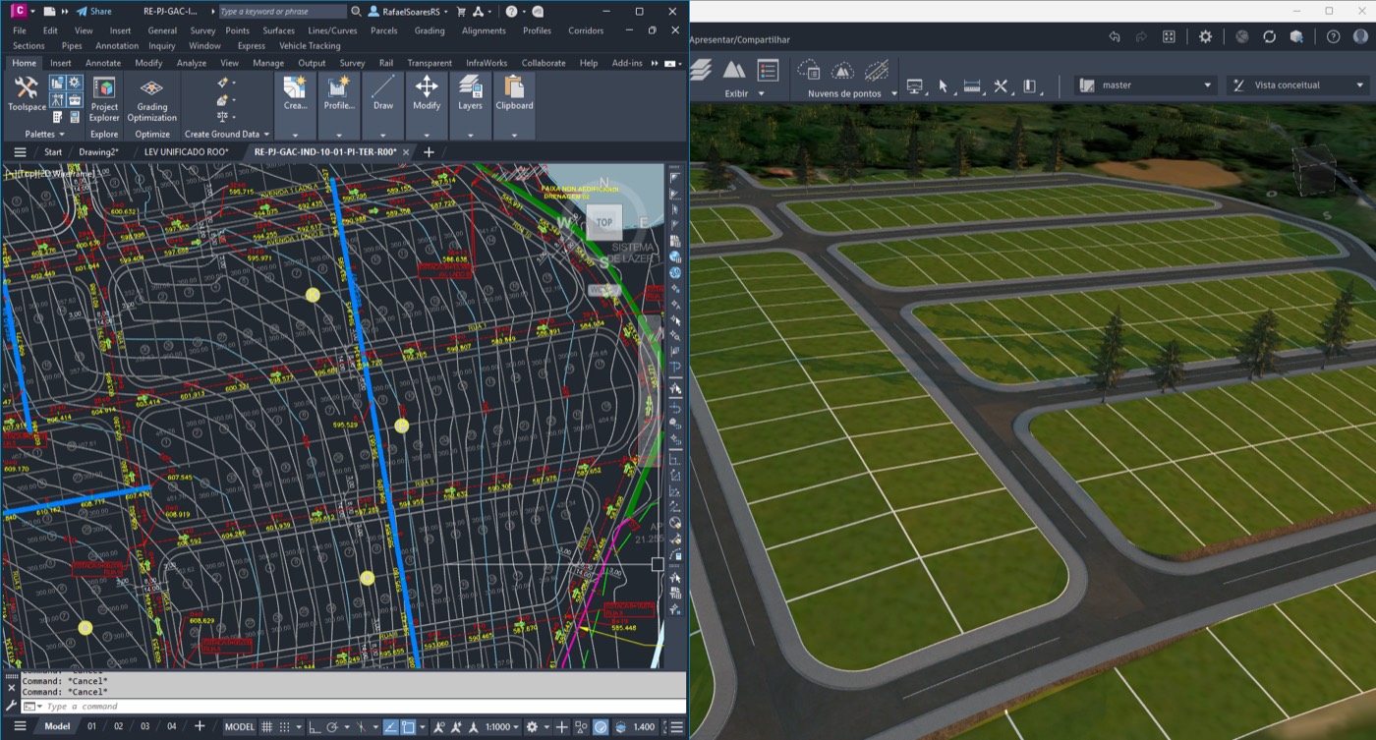This screenshot has width=1376, height=740.
Task: Select the InfraWorks measure ruler tool
Action: 972,86
